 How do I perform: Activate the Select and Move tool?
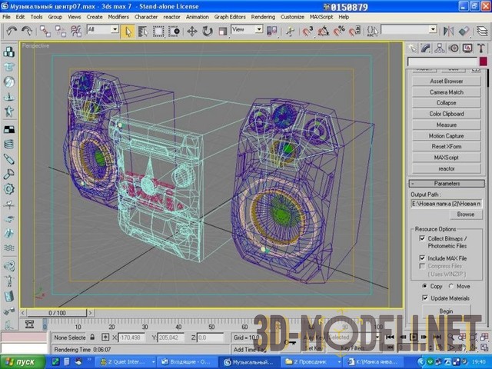click(191, 30)
